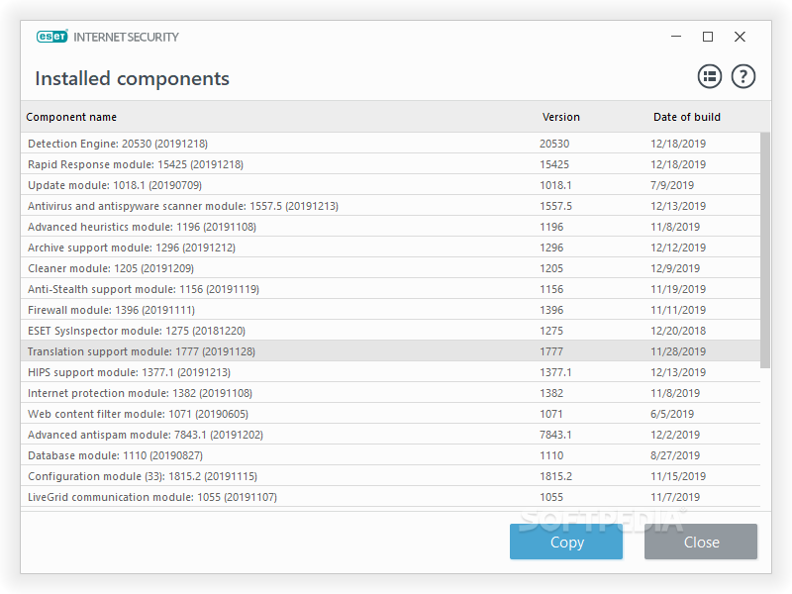Sort by Date of build column header
Screen dimensions: 792x594
[x=687, y=117]
